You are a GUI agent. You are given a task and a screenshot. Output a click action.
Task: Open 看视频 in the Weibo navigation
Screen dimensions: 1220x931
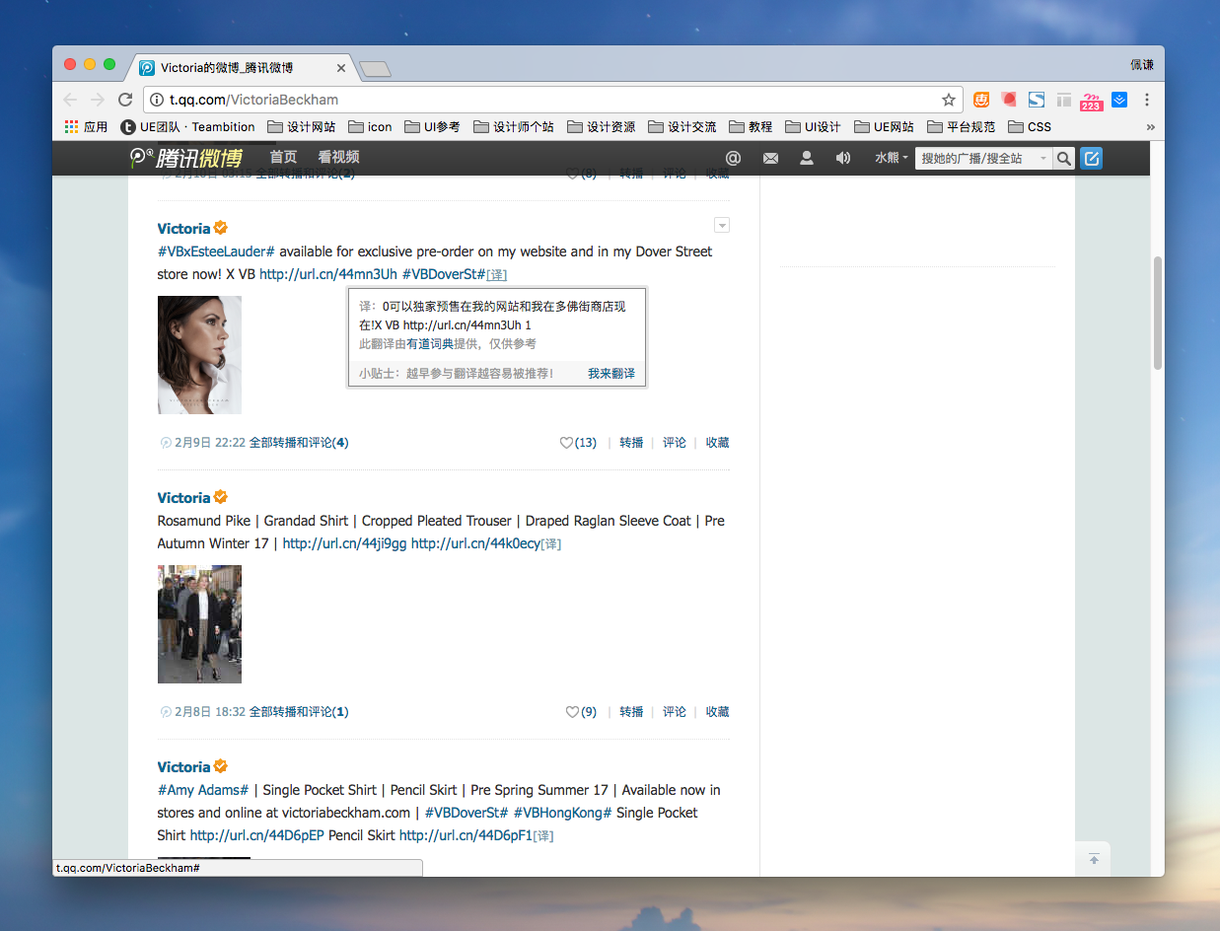click(338, 157)
